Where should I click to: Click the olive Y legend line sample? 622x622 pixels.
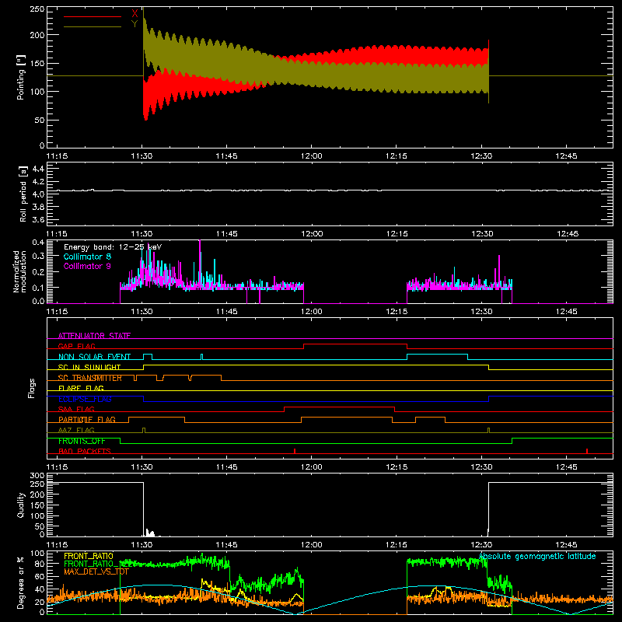pos(93,27)
